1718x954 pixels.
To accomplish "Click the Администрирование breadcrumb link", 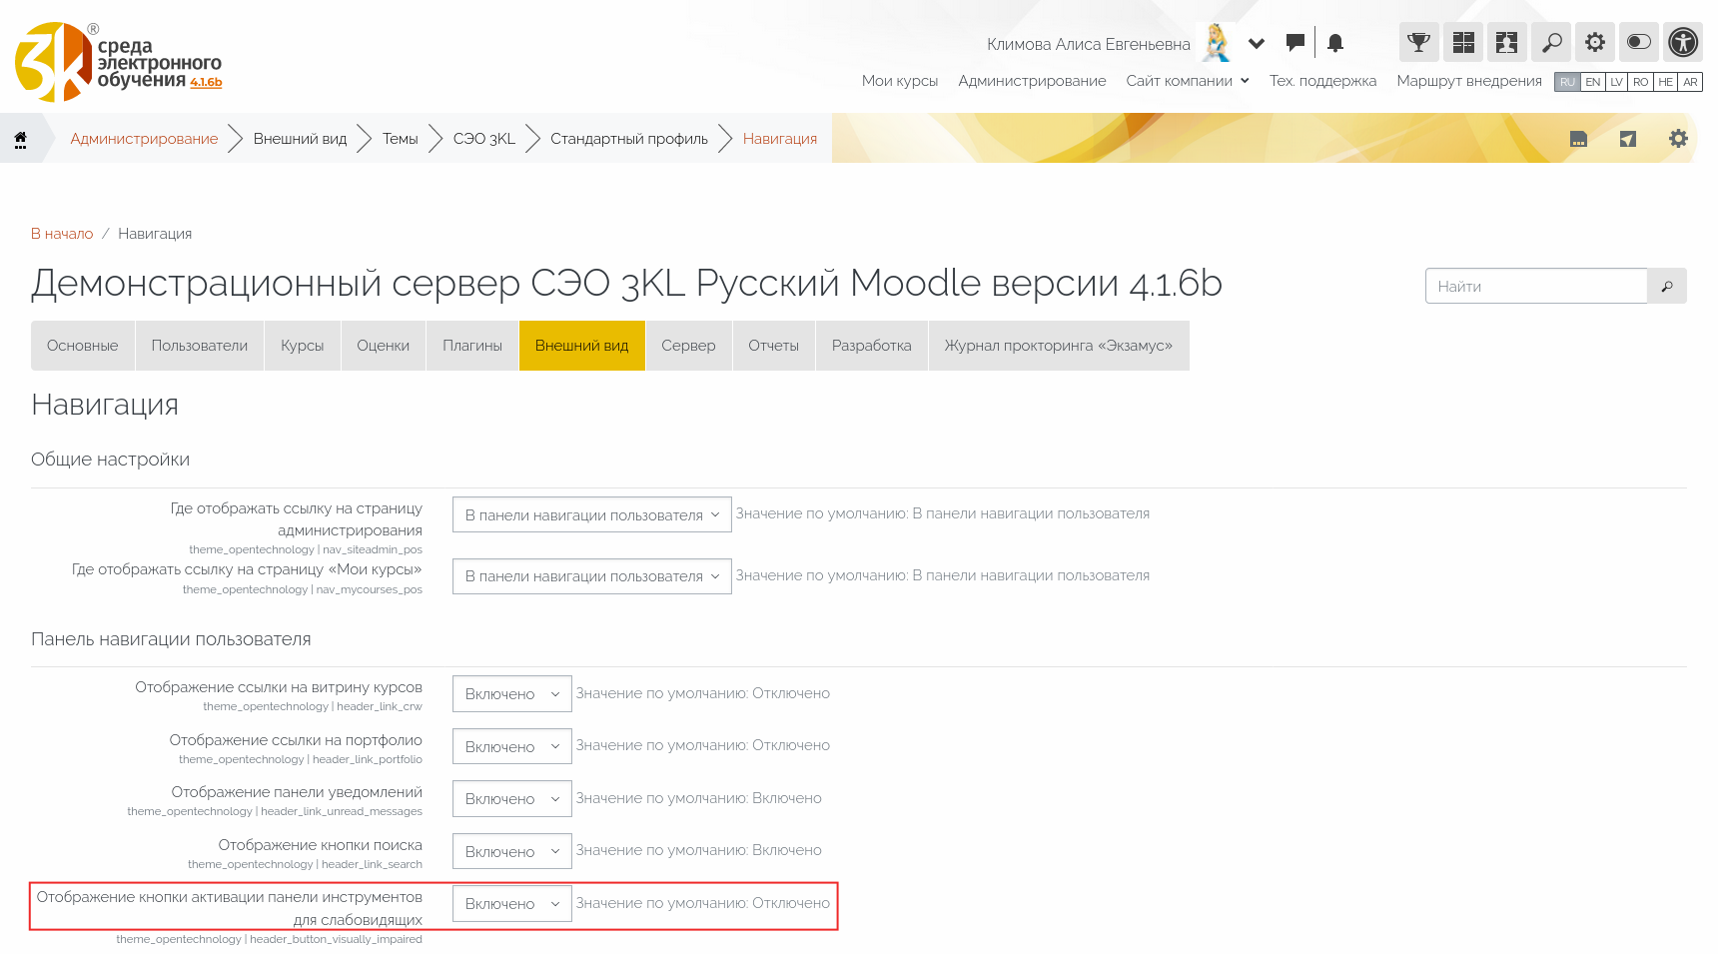I will (144, 139).
